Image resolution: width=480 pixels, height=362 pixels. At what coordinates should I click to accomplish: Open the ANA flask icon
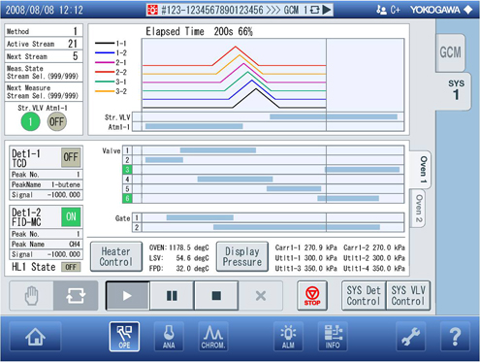[x=169, y=337]
